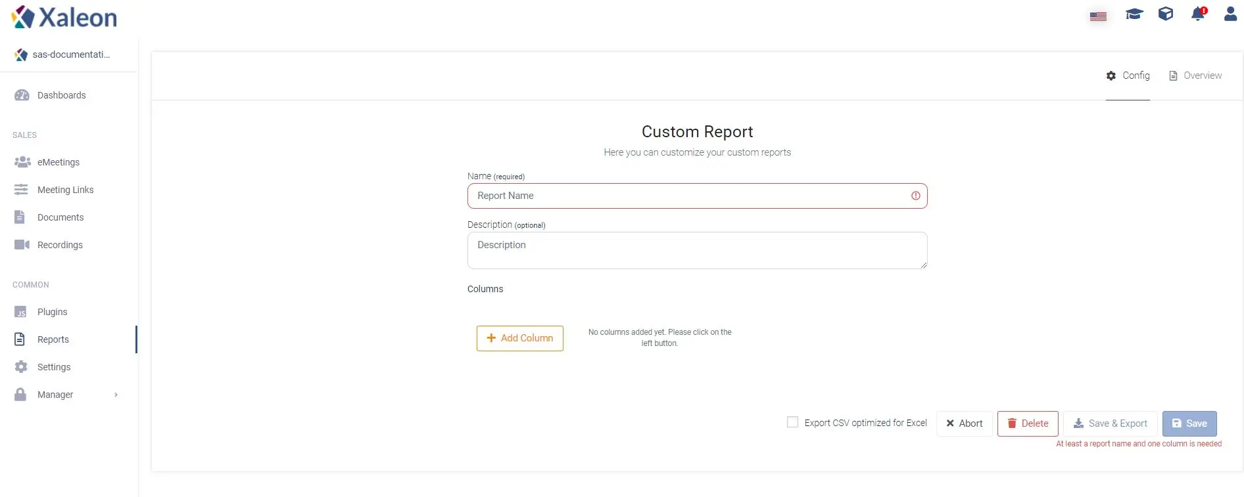Select the sas-documentati… workspace name
The width and height of the screenshot is (1244, 497).
71,54
